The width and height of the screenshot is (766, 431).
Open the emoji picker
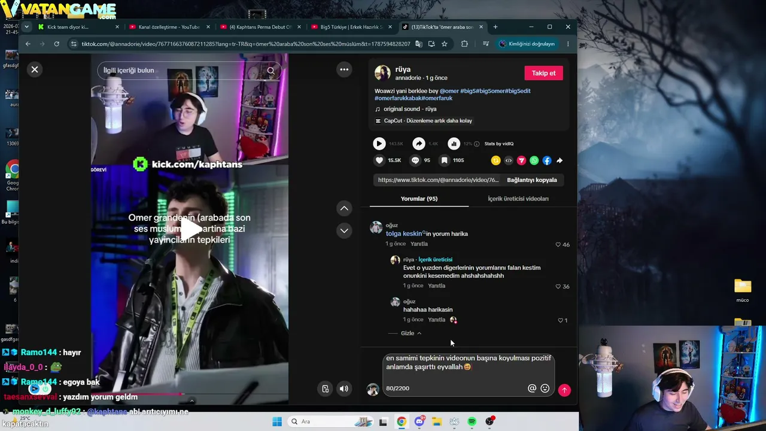(x=545, y=388)
